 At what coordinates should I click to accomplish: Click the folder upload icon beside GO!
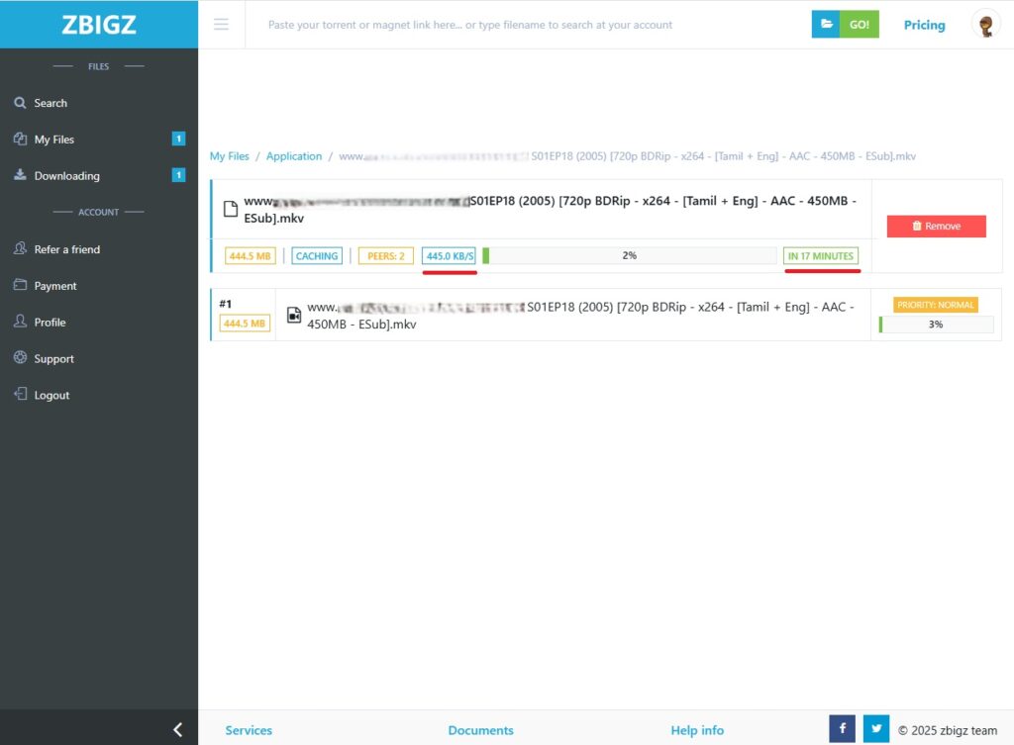tap(826, 25)
